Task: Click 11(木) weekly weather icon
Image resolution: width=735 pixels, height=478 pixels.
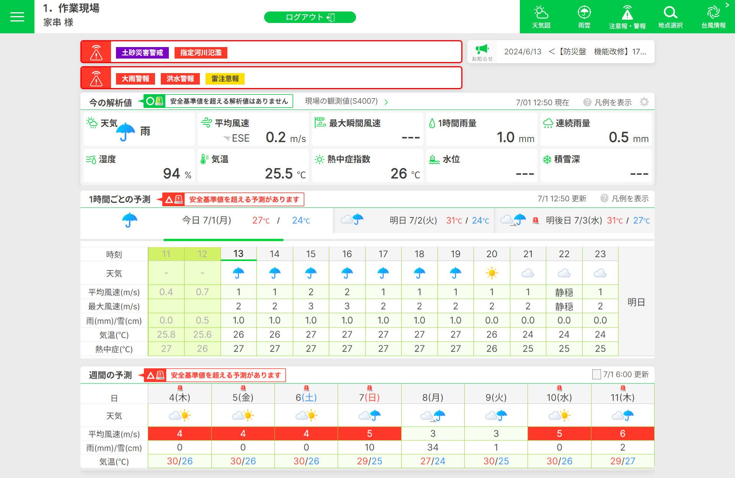Action: point(623,416)
